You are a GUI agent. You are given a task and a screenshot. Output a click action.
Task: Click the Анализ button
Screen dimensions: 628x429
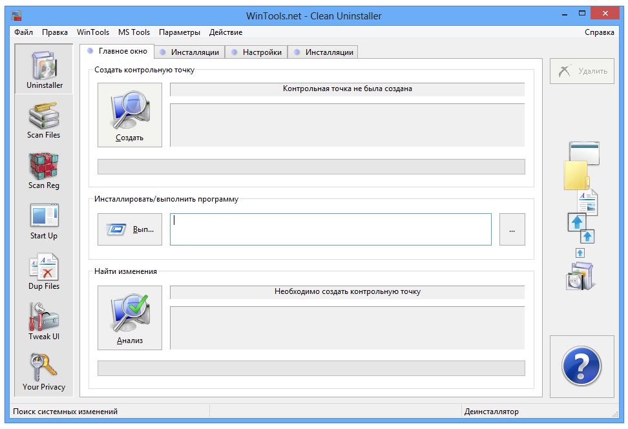pos(130,318)
